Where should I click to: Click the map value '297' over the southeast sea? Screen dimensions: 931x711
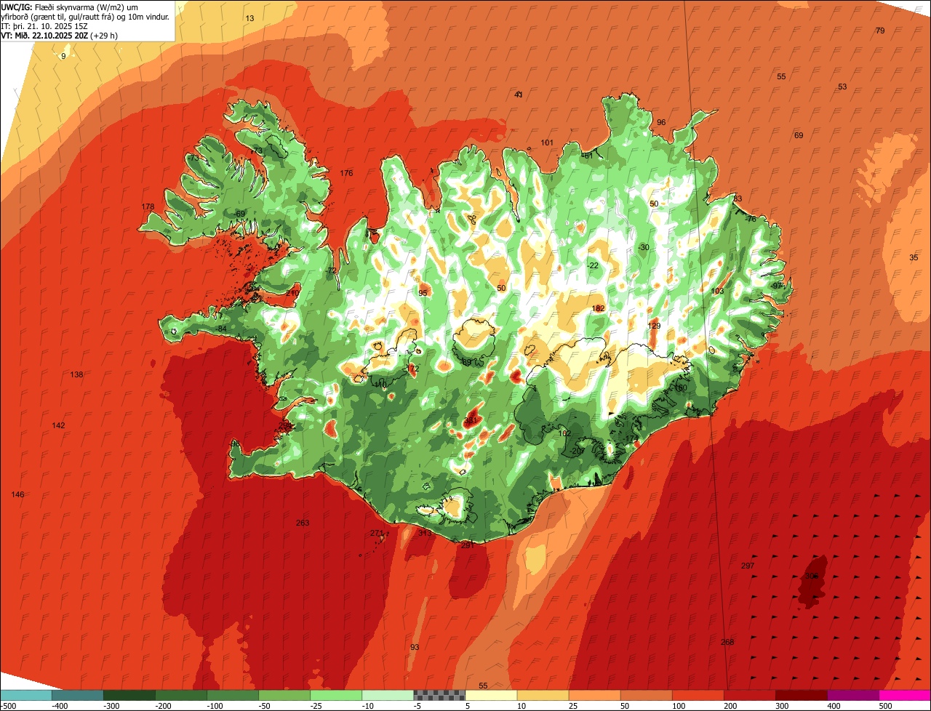tap(748, 566)
